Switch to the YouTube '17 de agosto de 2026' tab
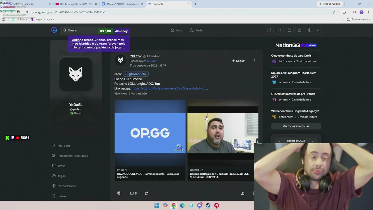Screen dimensions: 373x210 tap(75, 4)
